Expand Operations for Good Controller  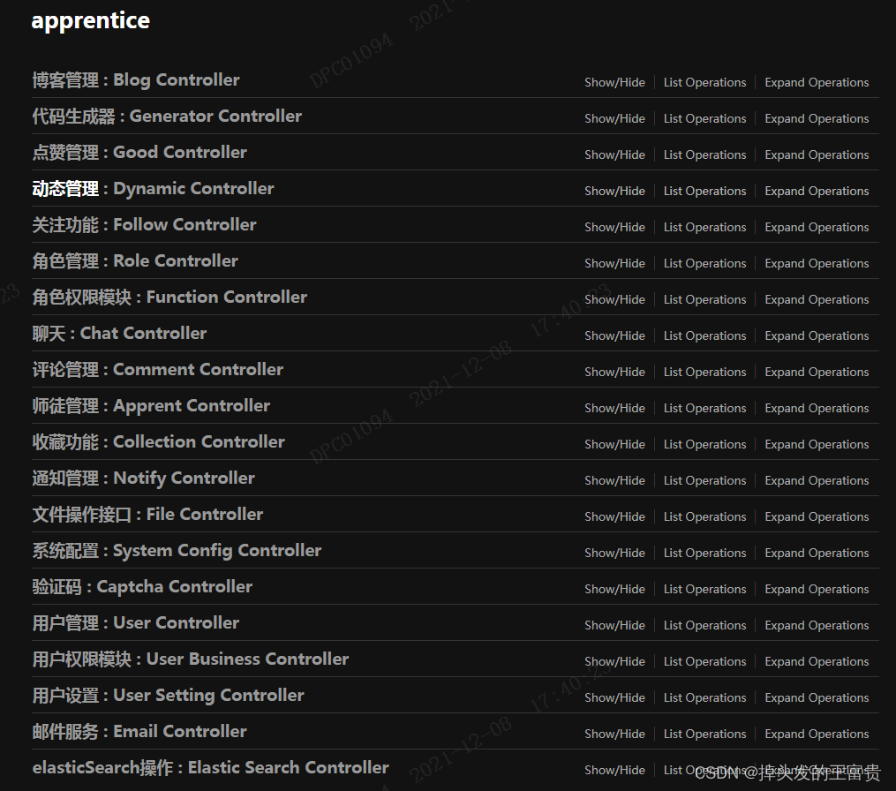tap(817, 154)
